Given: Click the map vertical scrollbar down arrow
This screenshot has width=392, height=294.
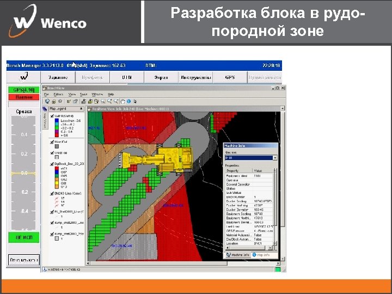Looking at the screenshot, I should (x=283, y=259).
